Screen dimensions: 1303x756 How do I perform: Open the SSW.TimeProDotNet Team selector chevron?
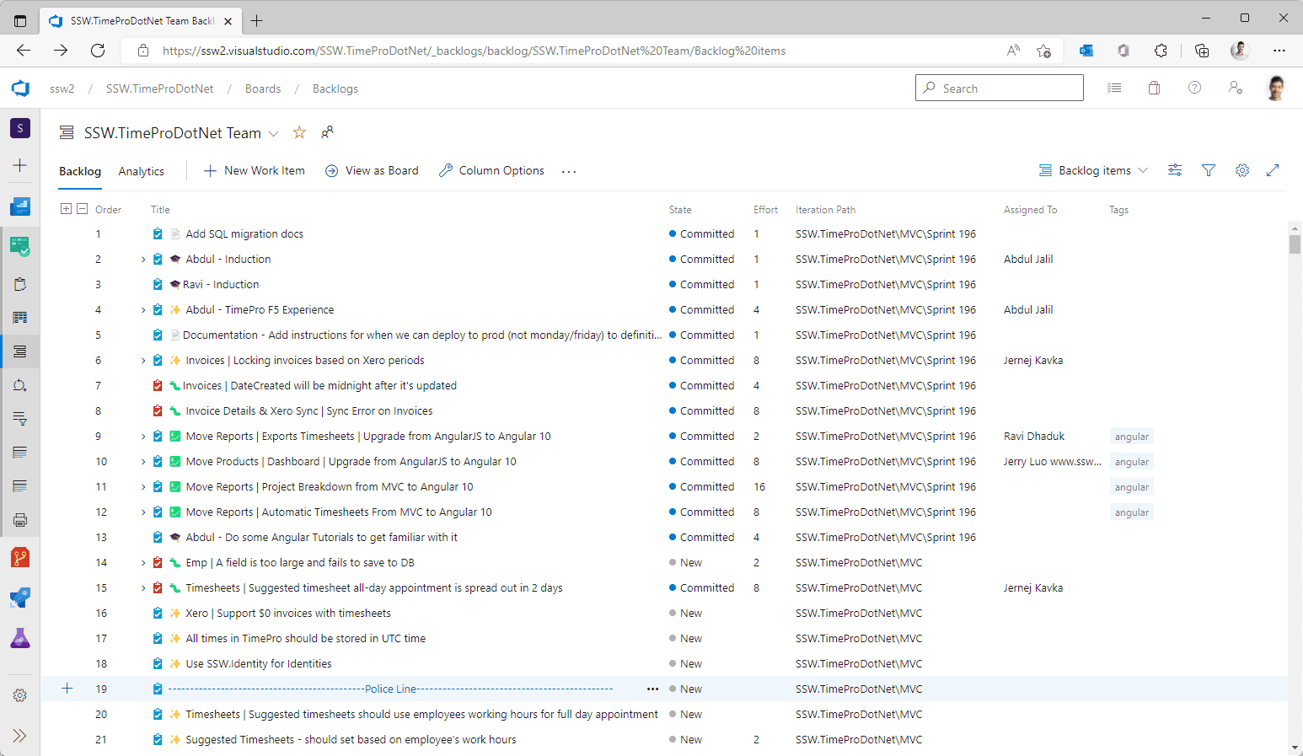tap(273, 133)
